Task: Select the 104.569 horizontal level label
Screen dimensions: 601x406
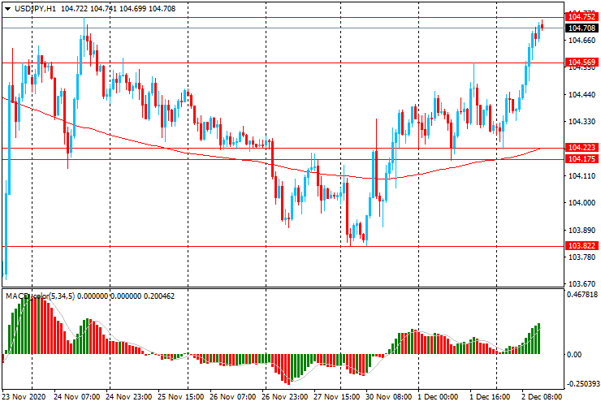Action: coord(582,63)
